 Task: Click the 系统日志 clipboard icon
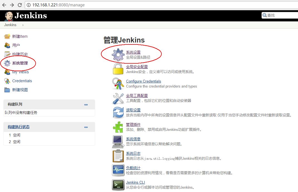(x=118, y=156)
